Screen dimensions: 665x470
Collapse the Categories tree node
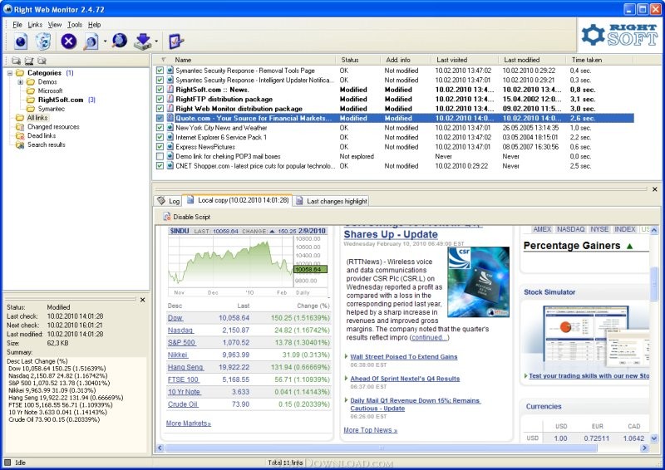pyautogui.click(x=10, y=73)
